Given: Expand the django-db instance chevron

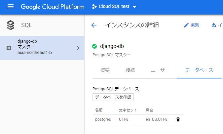Looking at the screenshot, I should coord(78,48).
